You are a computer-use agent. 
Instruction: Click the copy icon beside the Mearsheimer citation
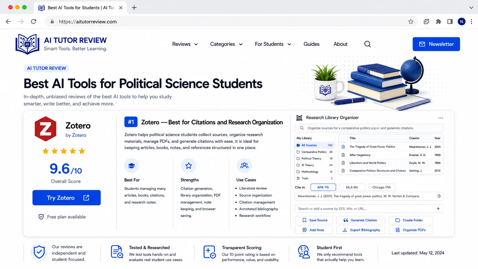pos(439,196)
